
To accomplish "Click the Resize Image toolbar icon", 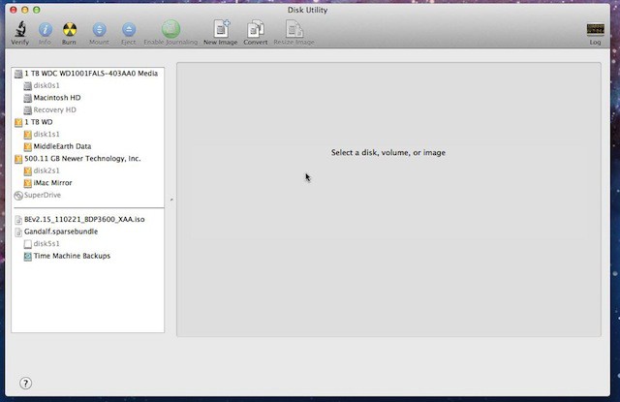I will [x=292, y=30].
